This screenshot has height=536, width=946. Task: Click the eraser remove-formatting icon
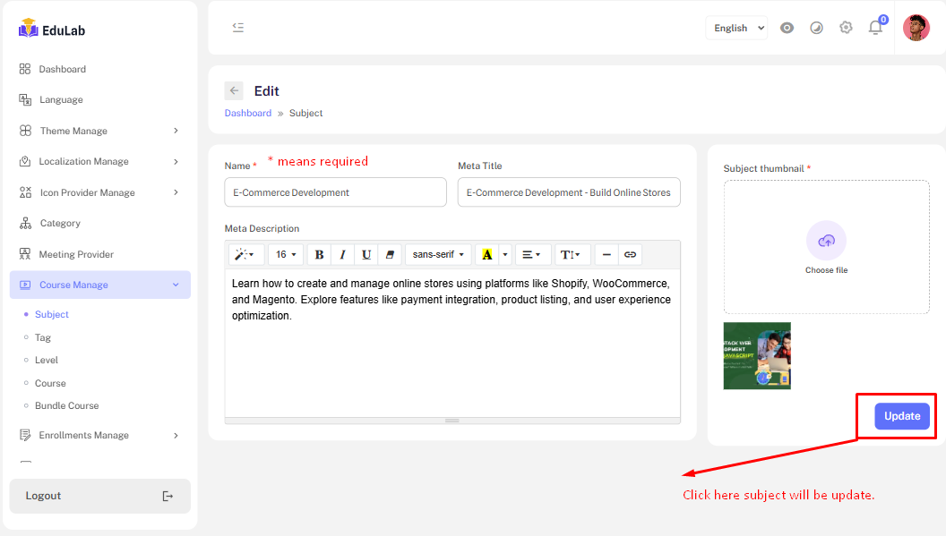tap(390, 255)
